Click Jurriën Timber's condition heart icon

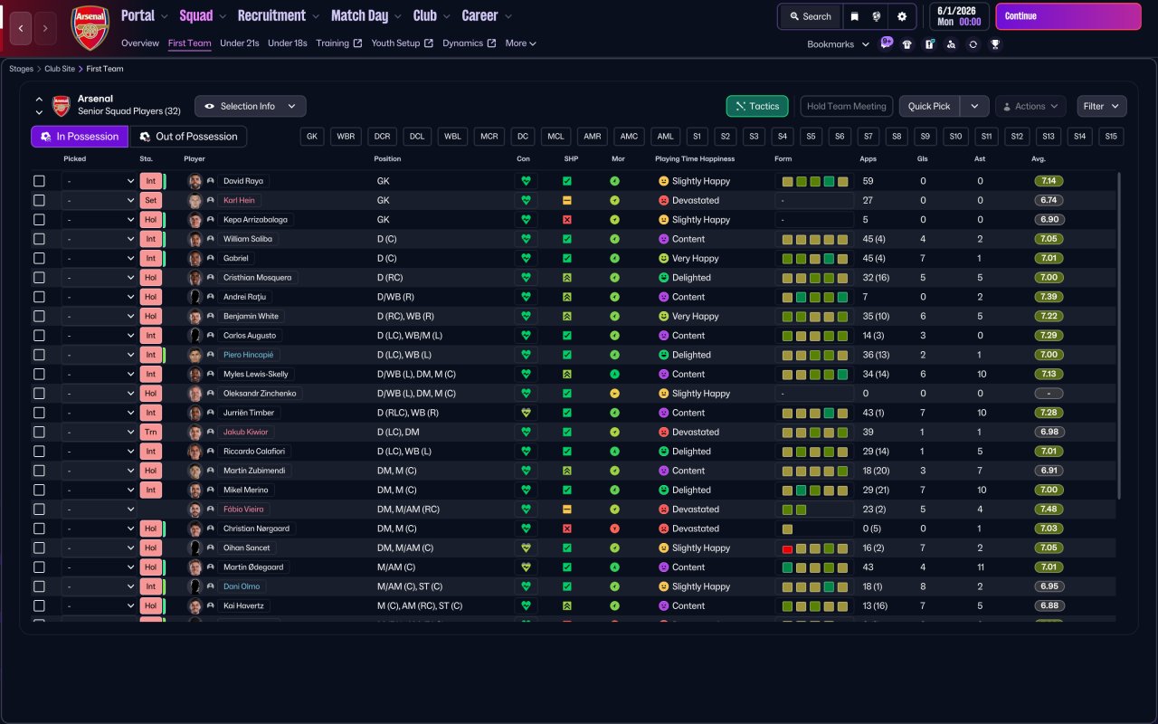tap(525, 413)
